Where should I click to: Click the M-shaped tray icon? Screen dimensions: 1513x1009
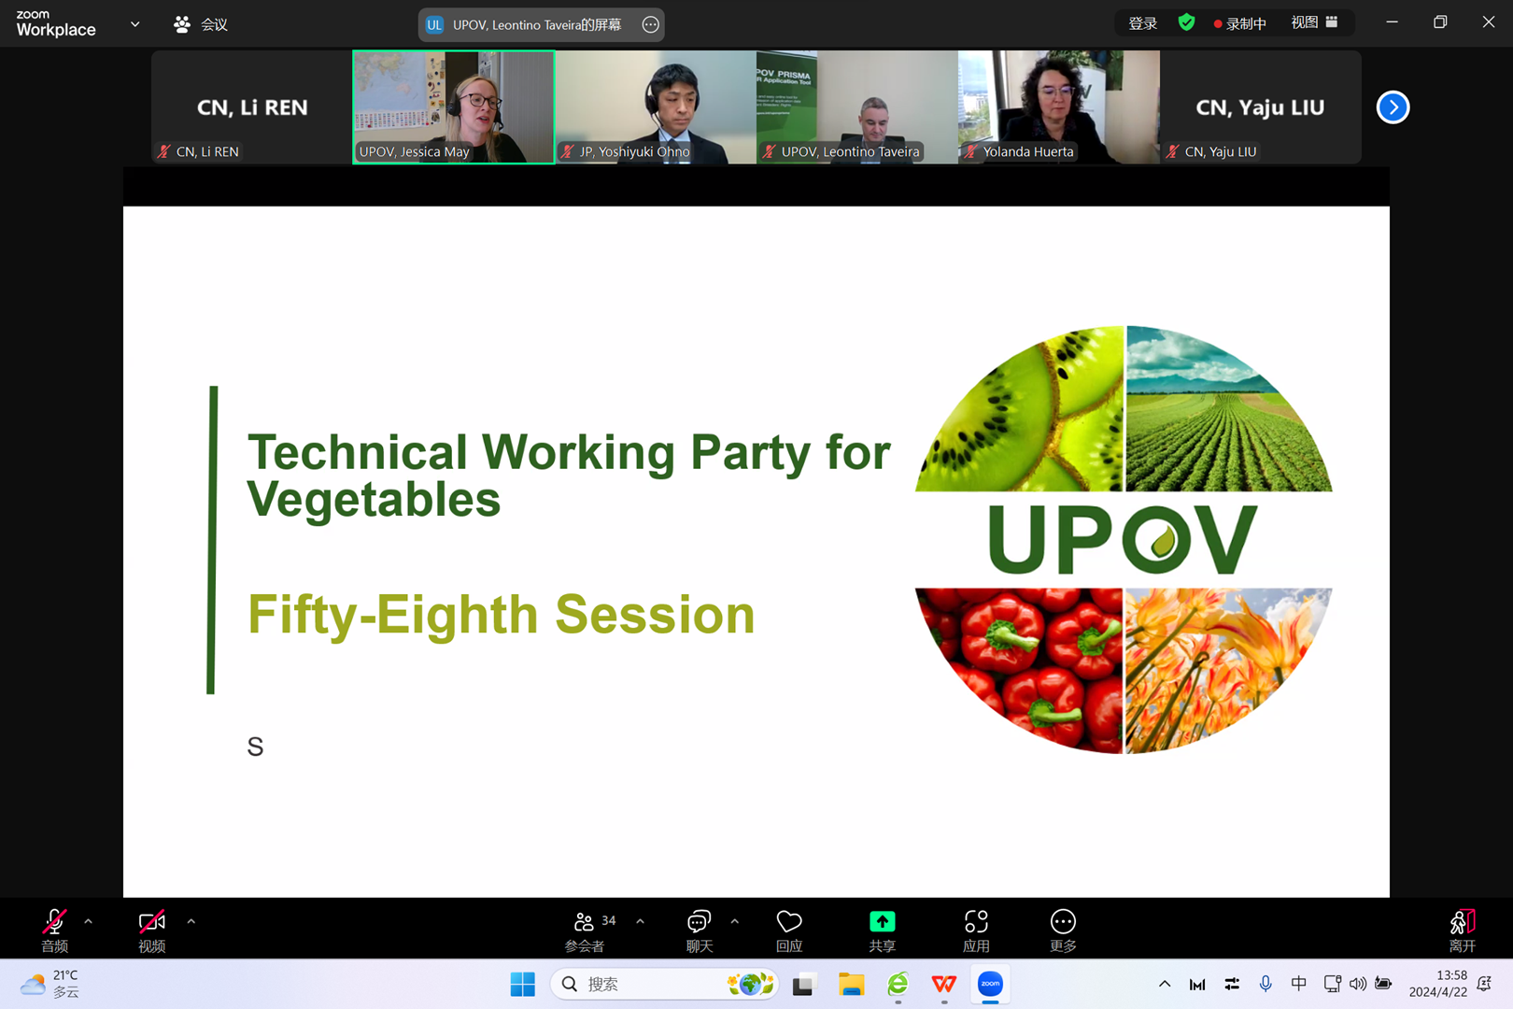pos(1197,984)
